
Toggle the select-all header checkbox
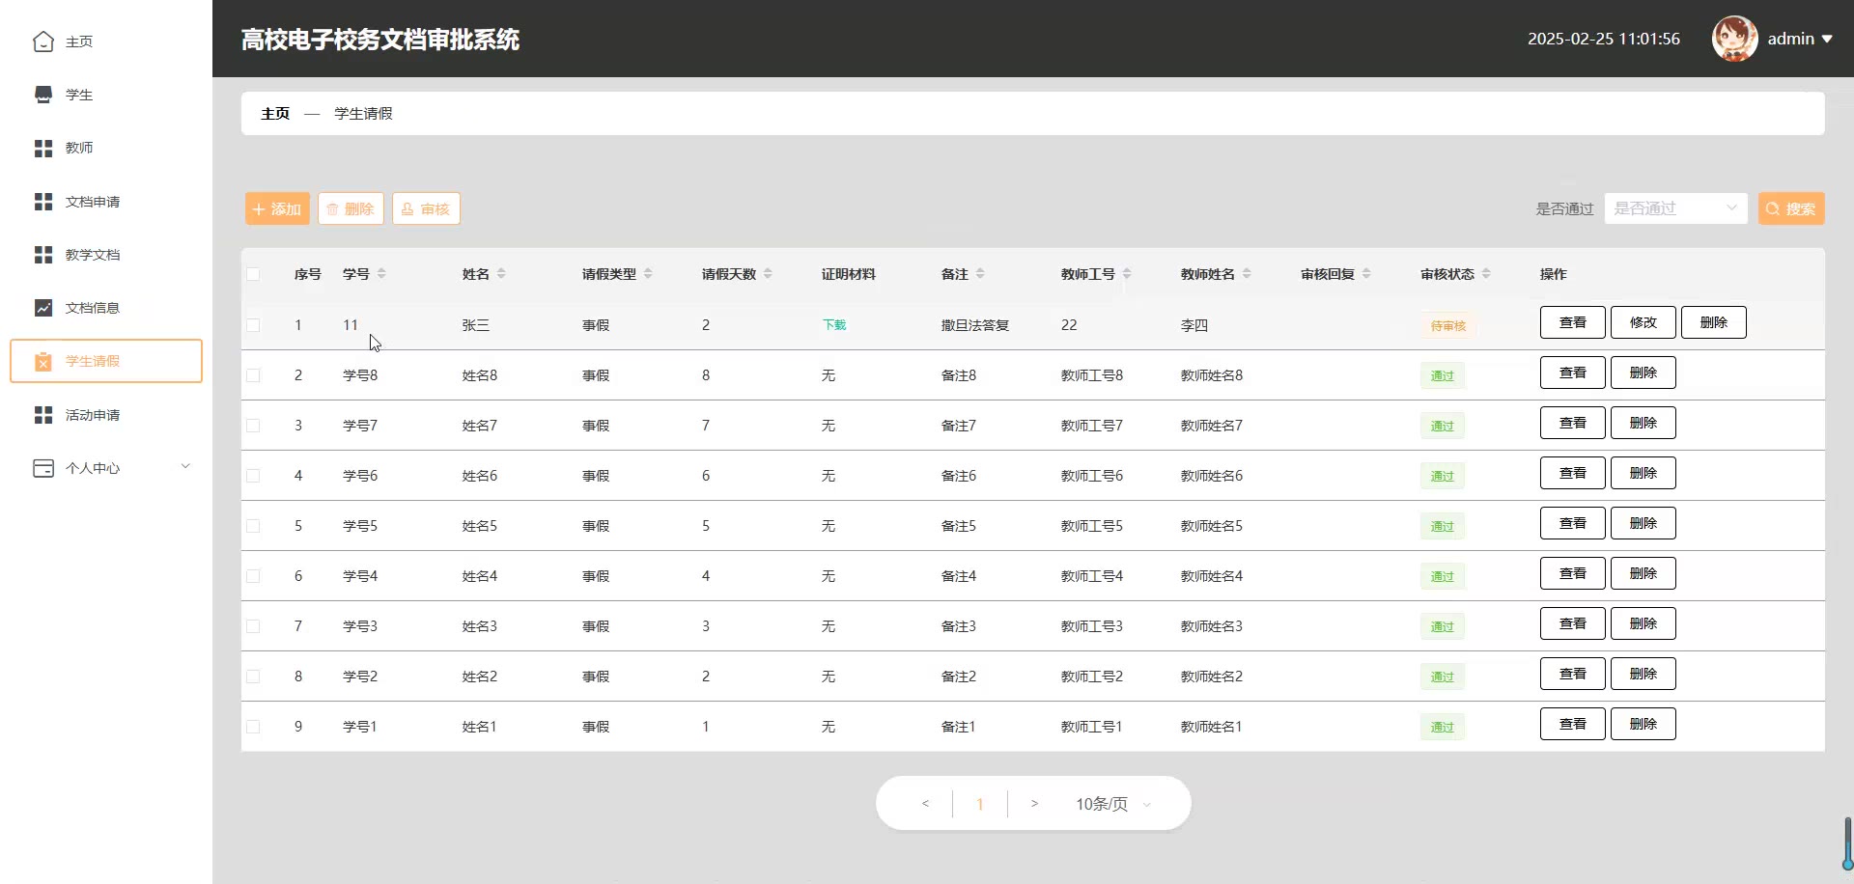coord(253,274)
